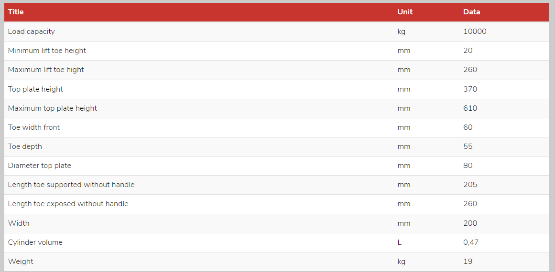Image resolution: width=555 pixels, height=272 pixels.
Task: Select the Toe width front label
Action: (33, 127)
